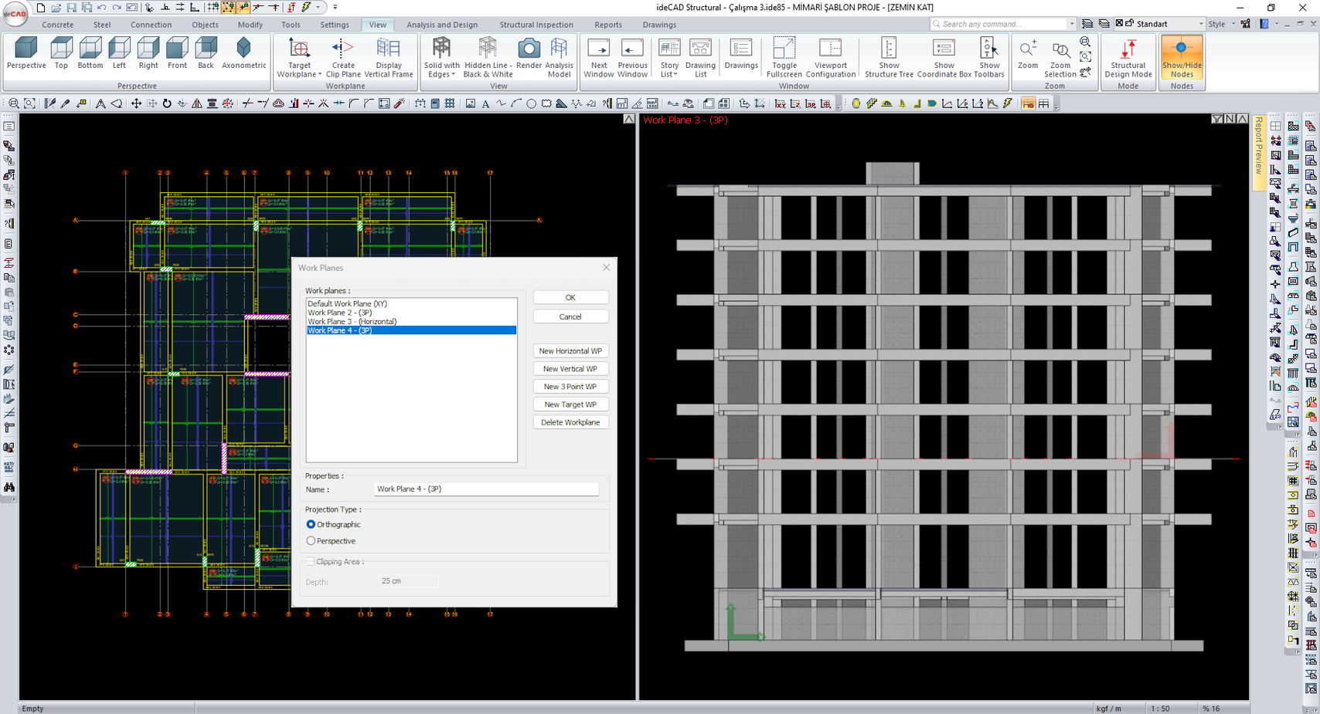The image size is (1320, 714).
Task: Open the Analysis and Design tab
Action: click(442, 25)
